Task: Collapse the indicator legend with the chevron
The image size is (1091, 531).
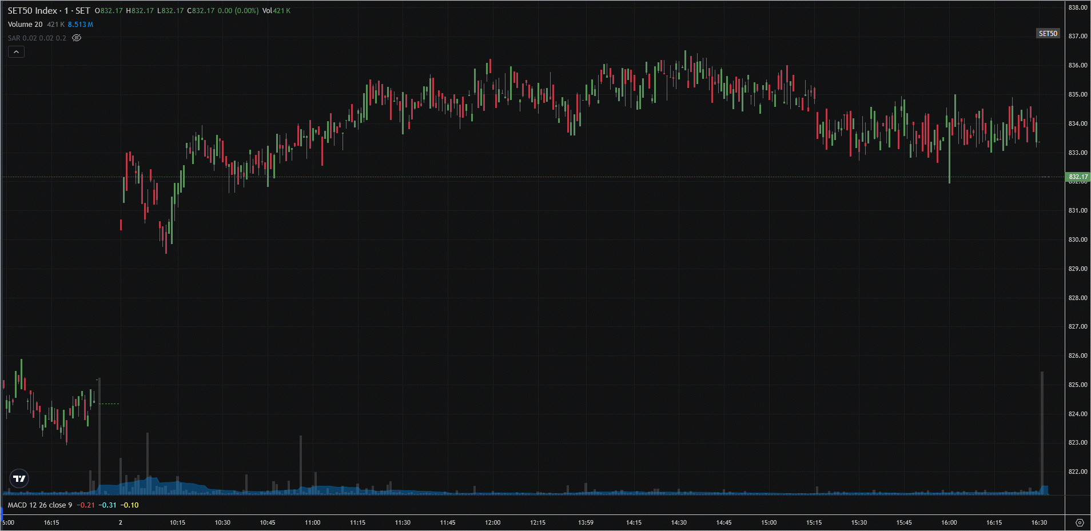Action: [x=16, y=52]
